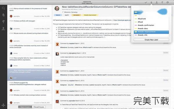174x109 pixels.
Task: Switch to Open Issues tab
Action: tap(25, 107)
